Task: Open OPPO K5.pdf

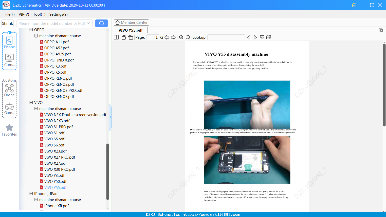Action: (x=56, y=72)
